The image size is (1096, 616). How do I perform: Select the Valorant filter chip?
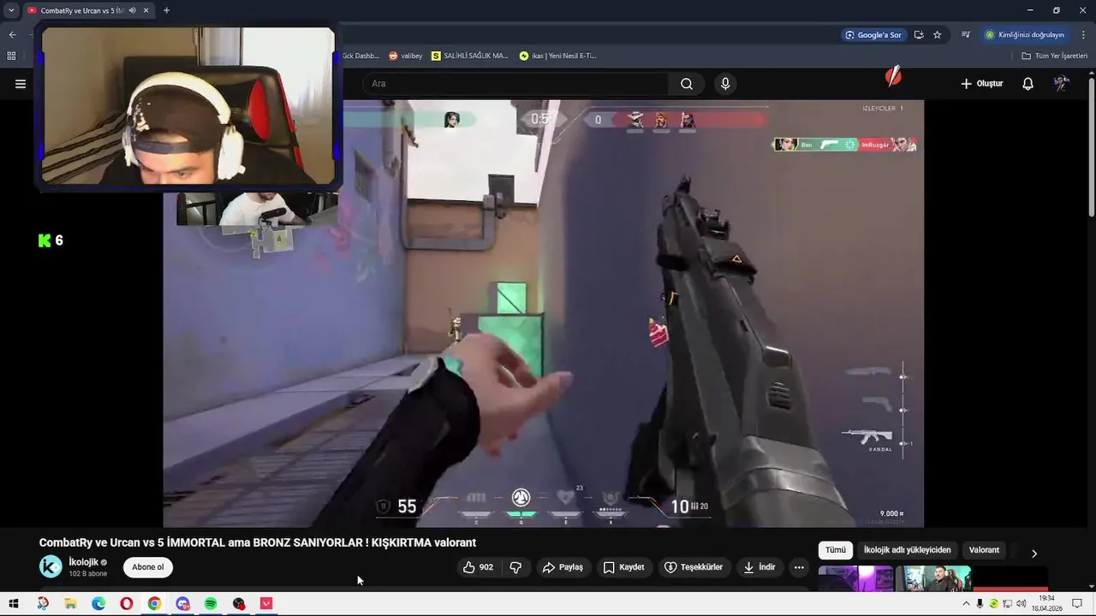[x=984, y=550]
